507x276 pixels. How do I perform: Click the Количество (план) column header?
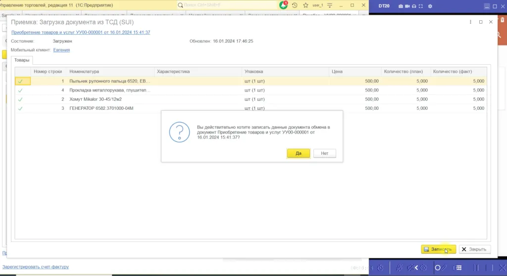(406, 71)
